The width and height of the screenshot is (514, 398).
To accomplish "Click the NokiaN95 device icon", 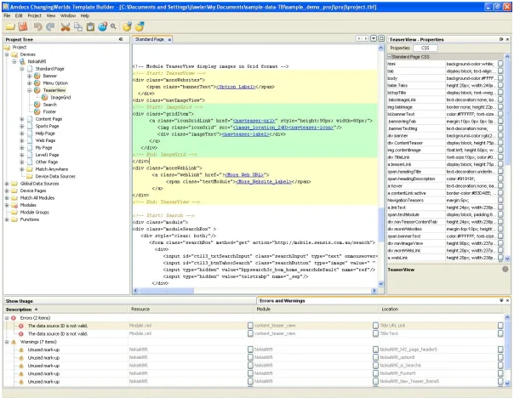I will [x=22, y=61].
